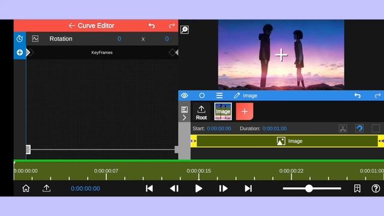Export project with the upload icon

pos(46,188)
